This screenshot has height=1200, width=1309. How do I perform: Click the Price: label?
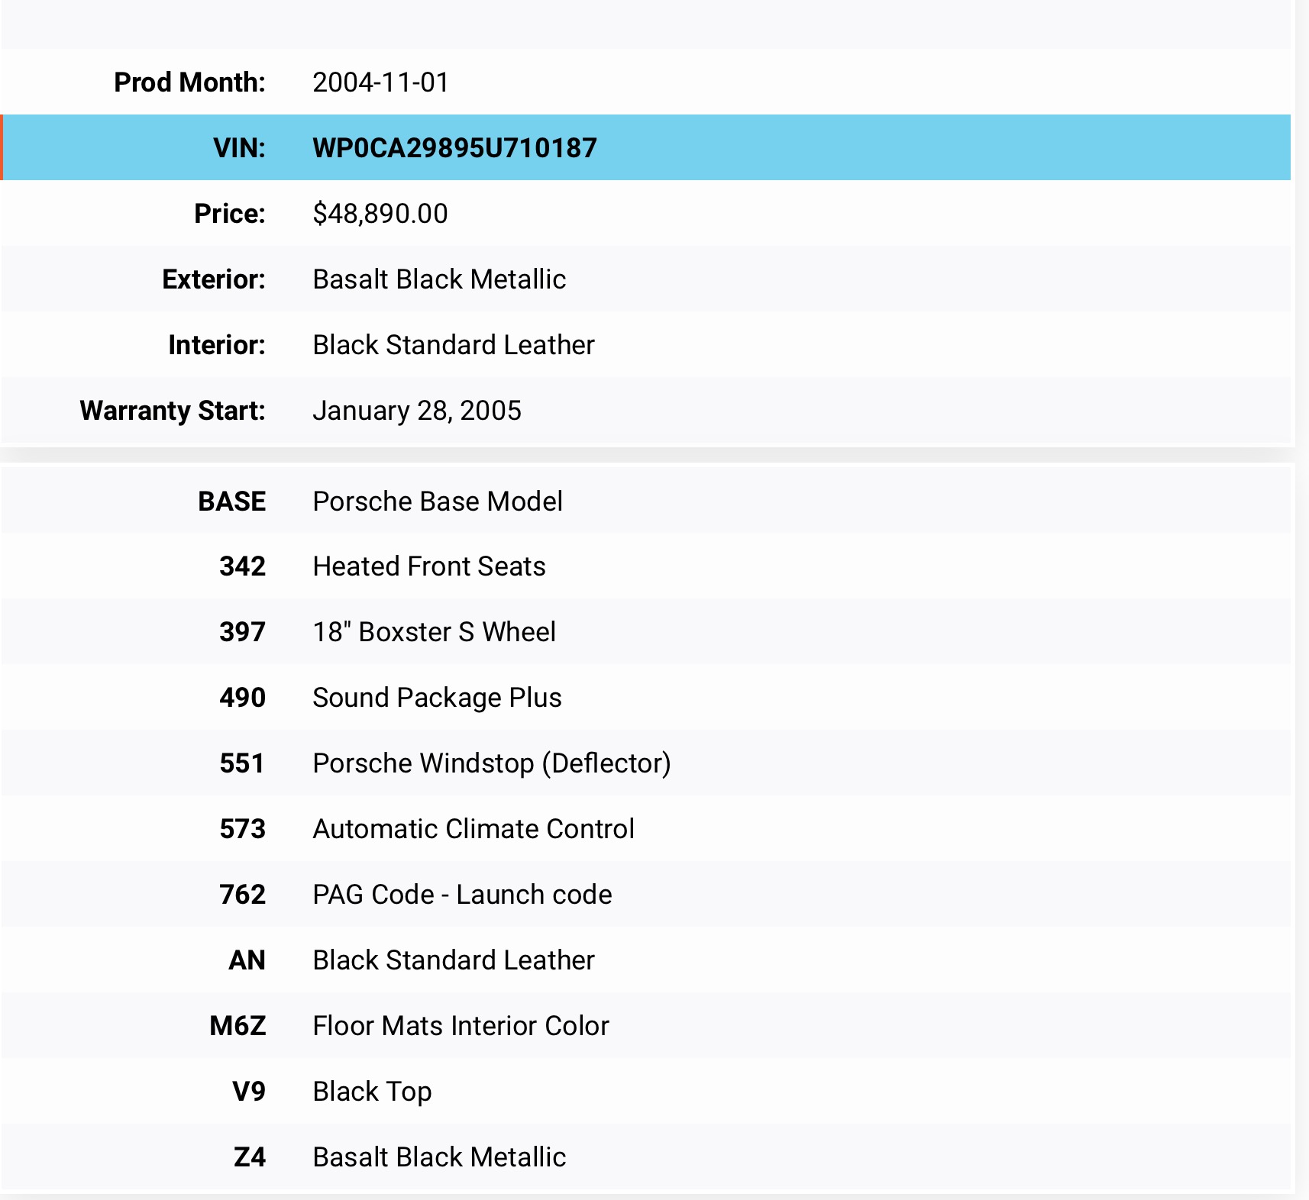click(x=230, y=214)
